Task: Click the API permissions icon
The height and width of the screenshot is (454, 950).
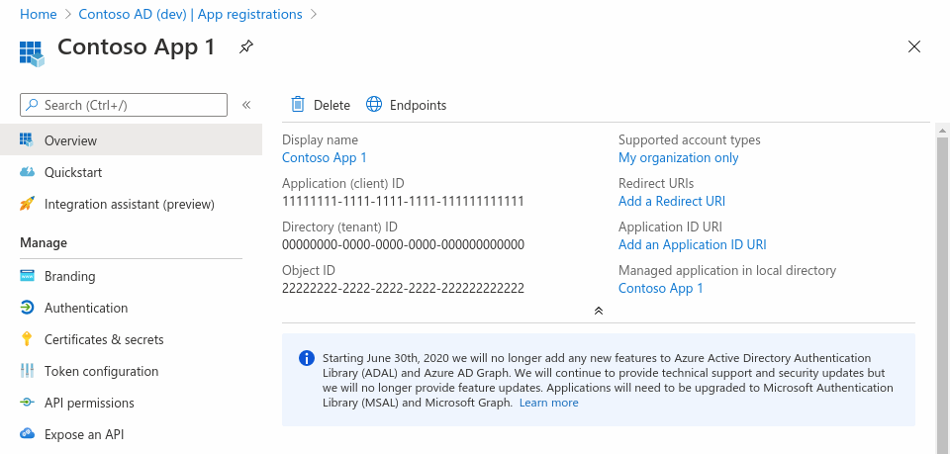Action: pos(27,403)
